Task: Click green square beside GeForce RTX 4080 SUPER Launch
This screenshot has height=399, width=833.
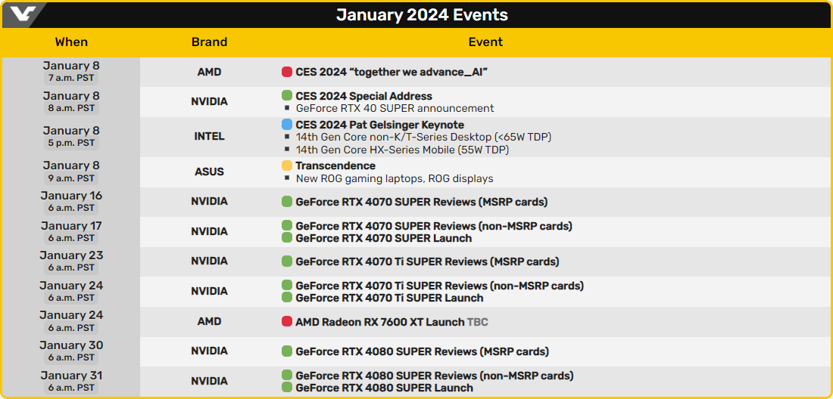Action: [287, 388]
